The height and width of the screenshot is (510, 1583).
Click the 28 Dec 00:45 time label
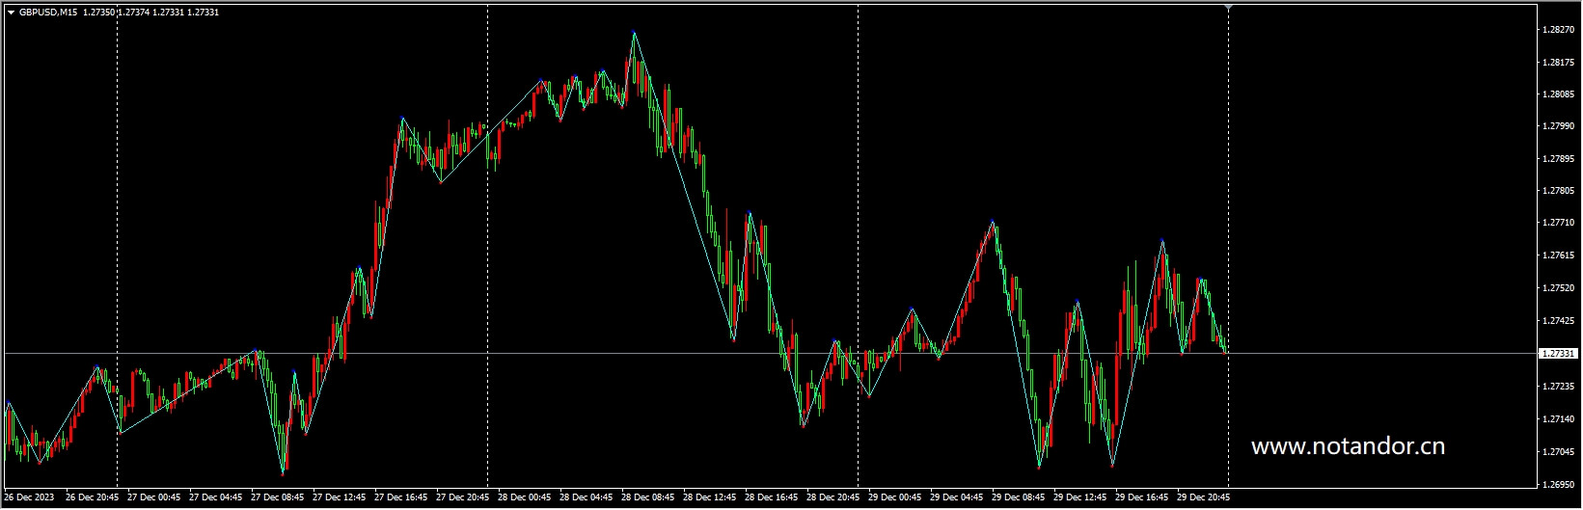(x=526, y=498)
